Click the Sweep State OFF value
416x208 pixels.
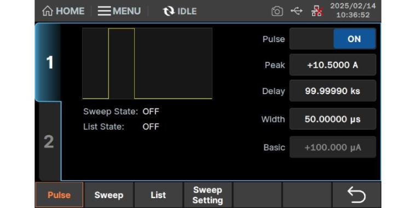(x=151, y=112)
